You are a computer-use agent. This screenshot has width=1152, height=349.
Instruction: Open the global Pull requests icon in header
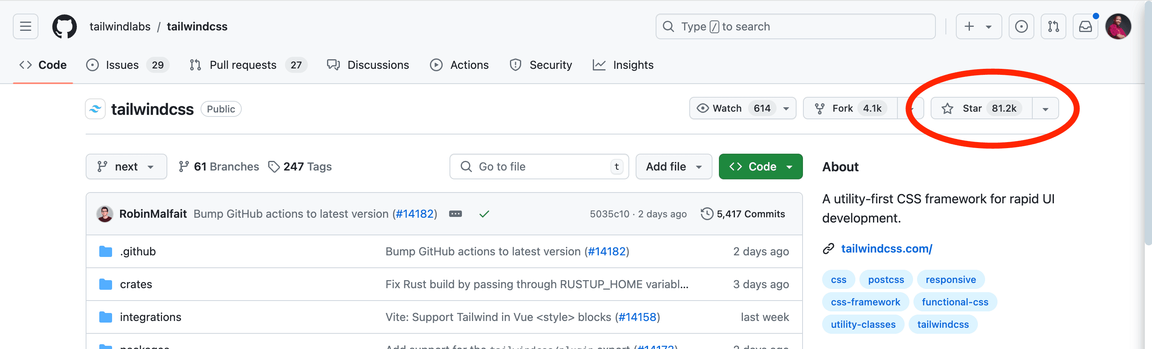coord(1053,26)
